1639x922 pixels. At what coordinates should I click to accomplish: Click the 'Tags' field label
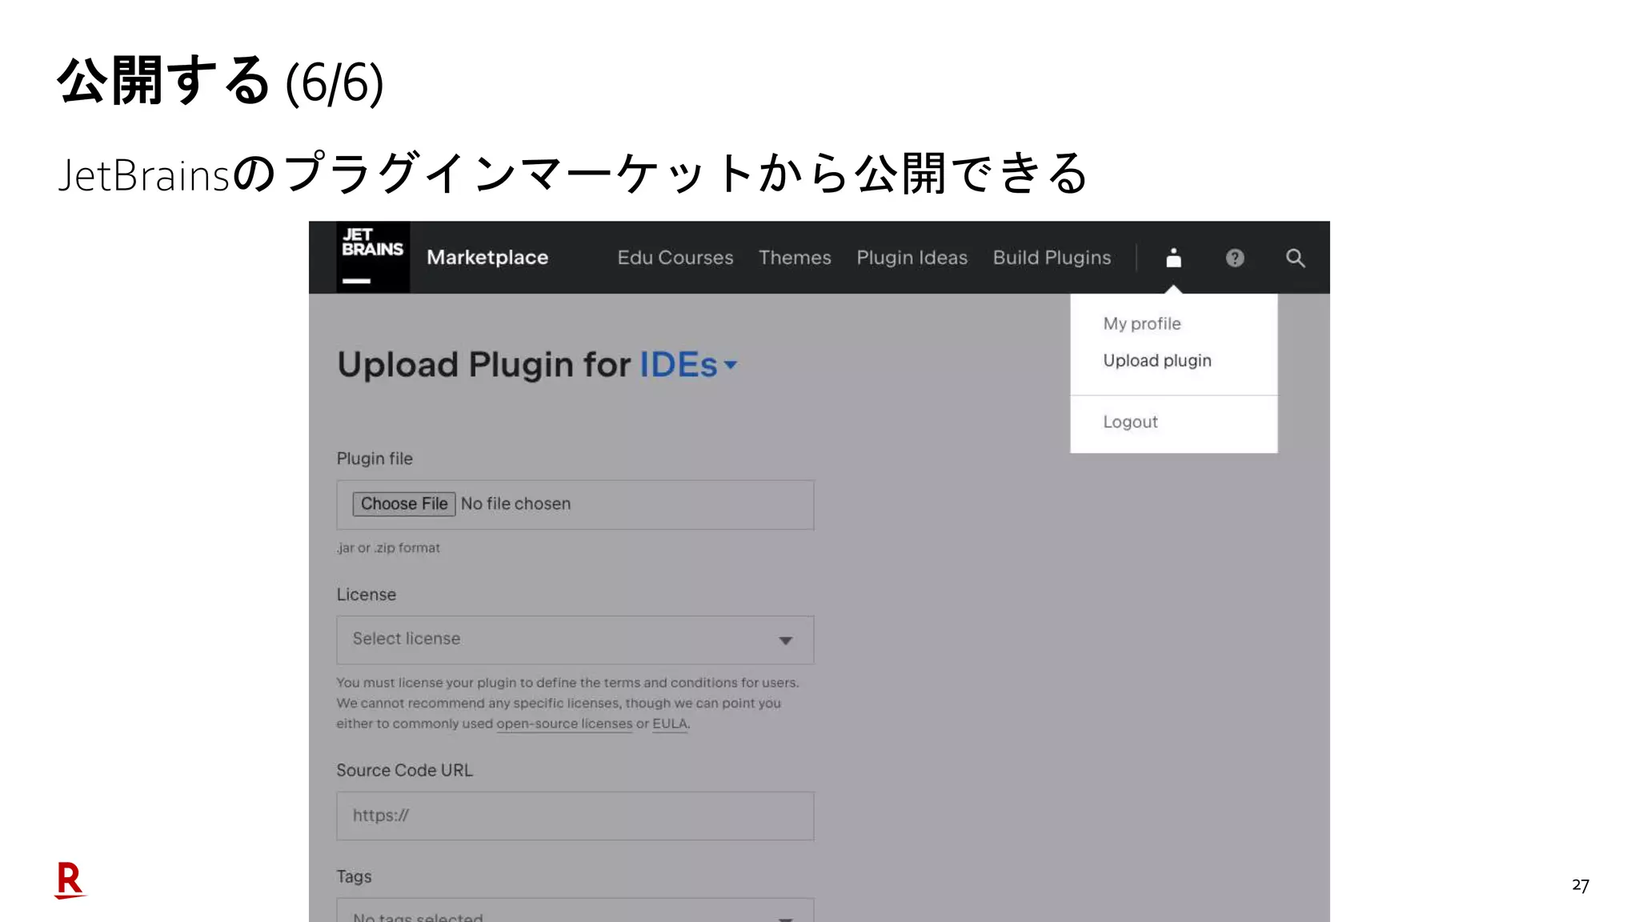(354, 876)
